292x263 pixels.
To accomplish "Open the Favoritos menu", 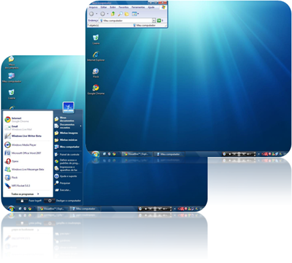I will [124, 7].
